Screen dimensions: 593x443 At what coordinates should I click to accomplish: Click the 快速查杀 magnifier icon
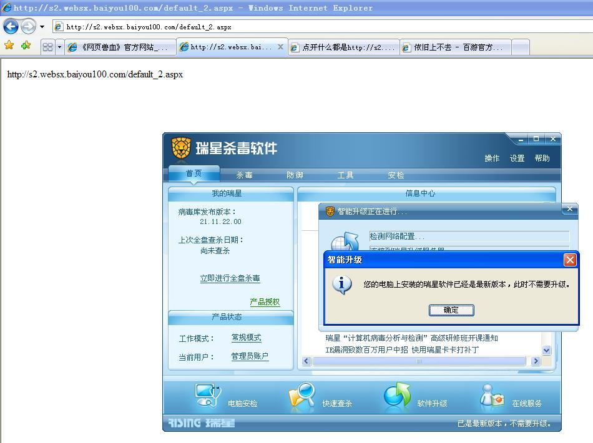coord(301,396)
